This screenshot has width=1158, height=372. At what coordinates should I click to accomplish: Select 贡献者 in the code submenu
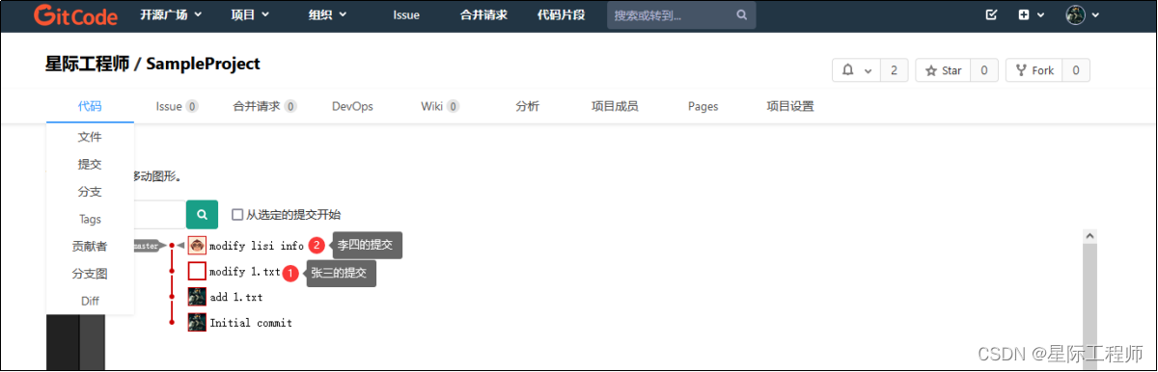tap(90, 247)
